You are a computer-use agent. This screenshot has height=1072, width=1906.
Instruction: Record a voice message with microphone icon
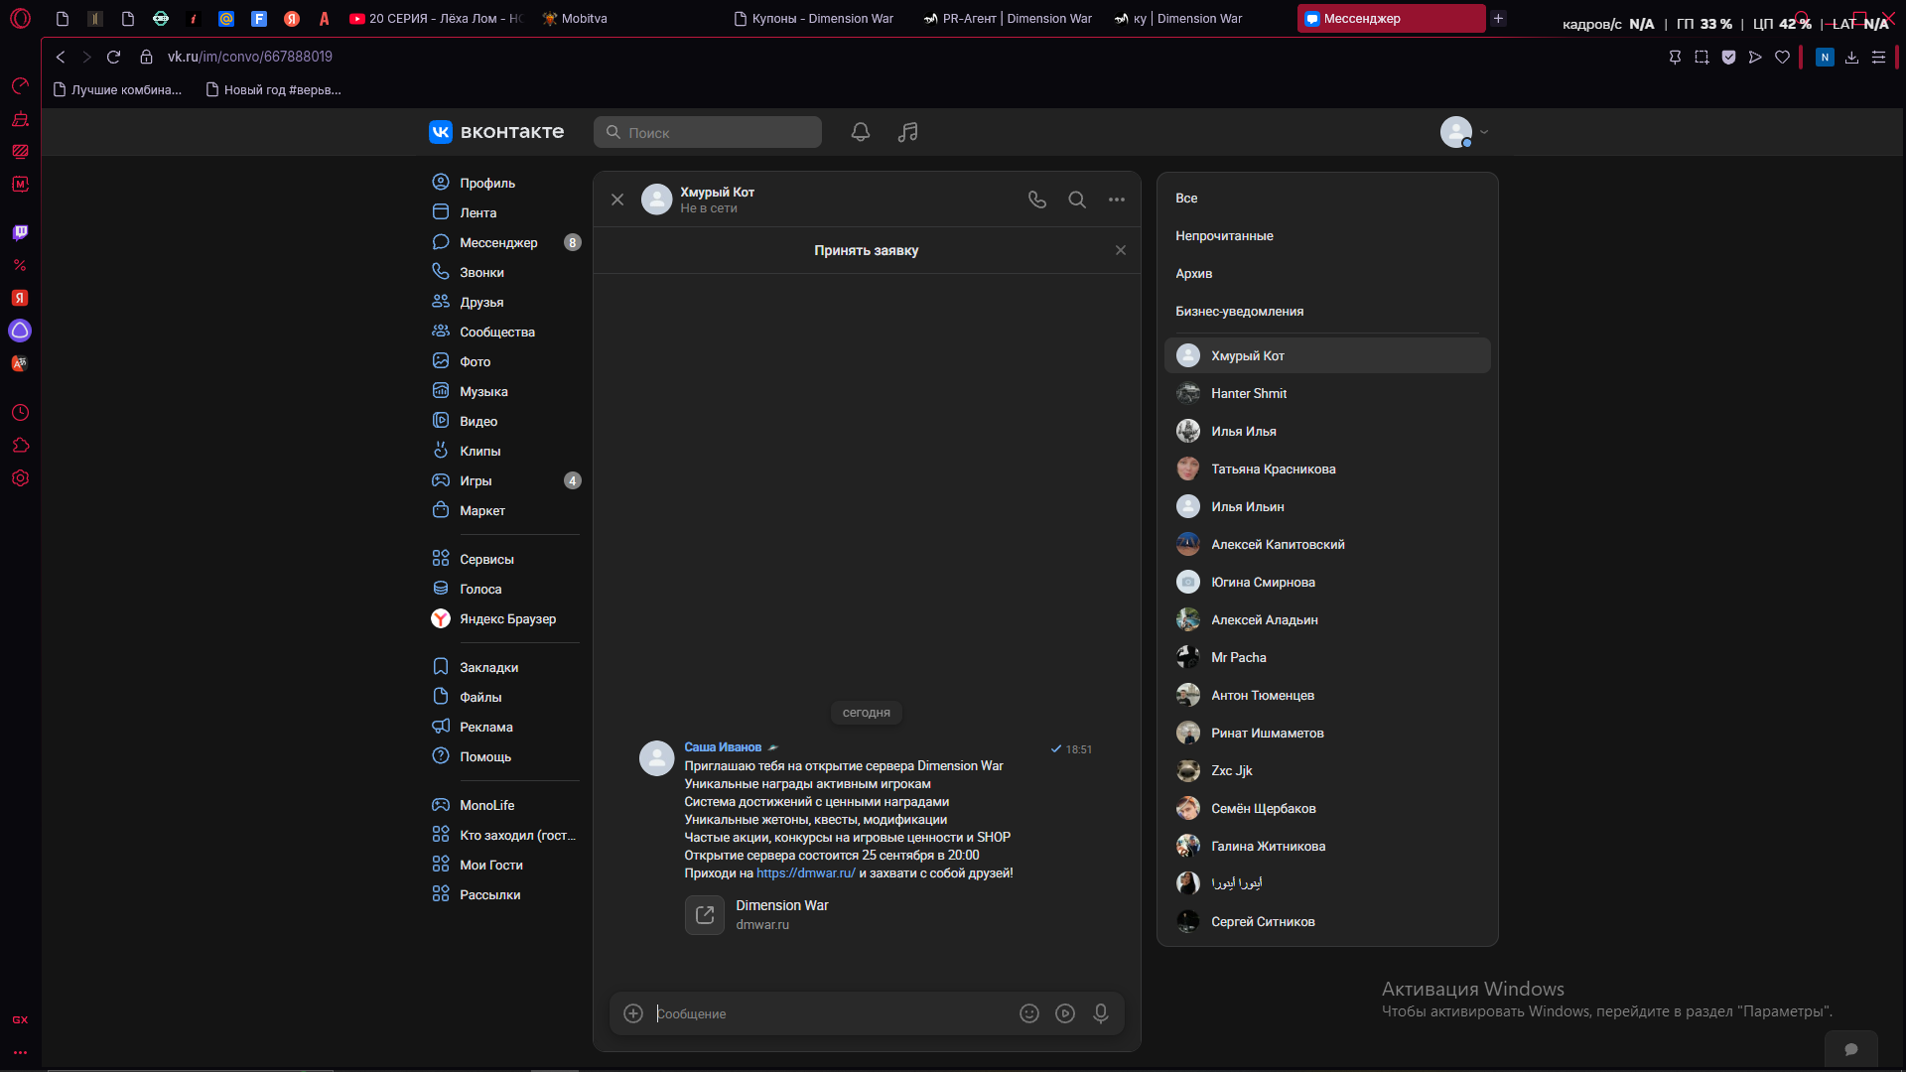tap(1101, 1013)
